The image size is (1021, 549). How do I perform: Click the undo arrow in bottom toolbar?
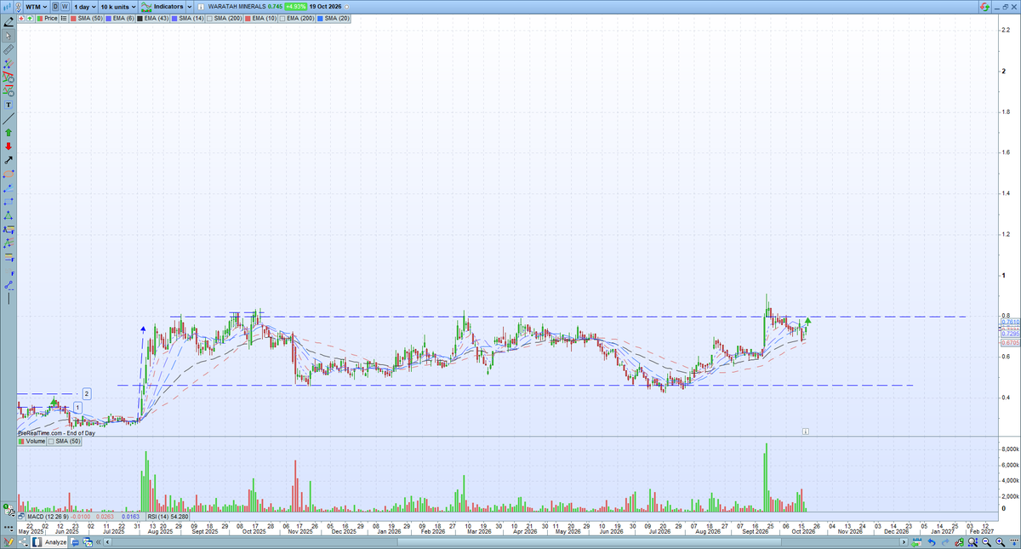click(x=932, y=542)
